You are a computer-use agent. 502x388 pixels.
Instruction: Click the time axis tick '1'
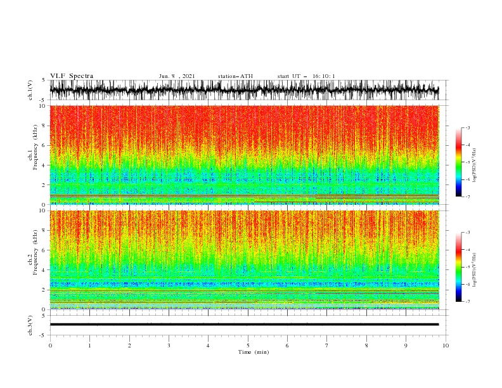coord(89,346)
